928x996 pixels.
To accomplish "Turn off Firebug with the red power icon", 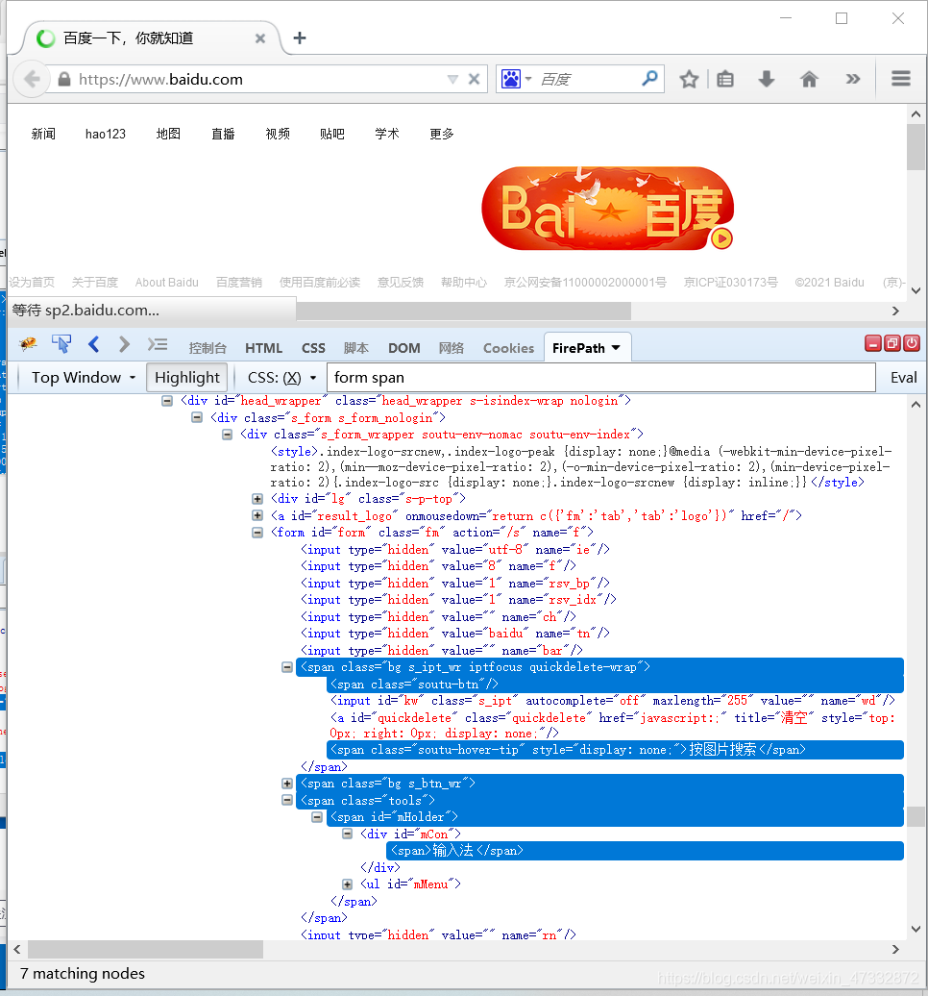I will tap(912, 343).
